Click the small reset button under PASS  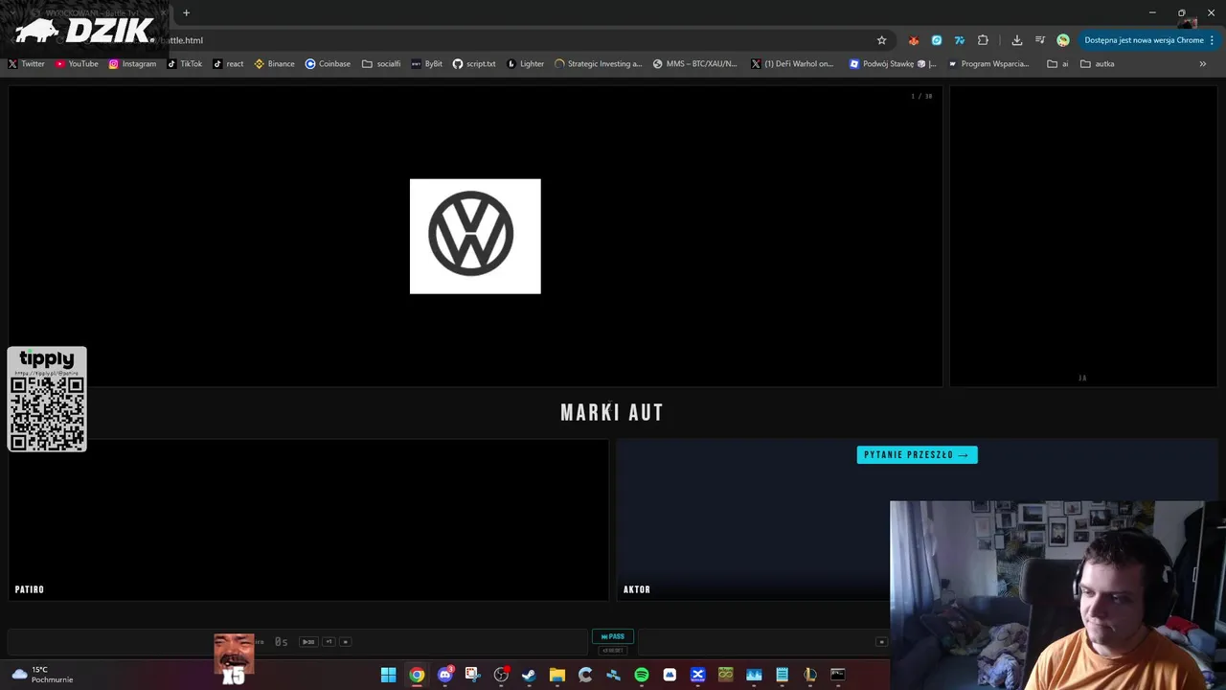click(x=612, y=651)
